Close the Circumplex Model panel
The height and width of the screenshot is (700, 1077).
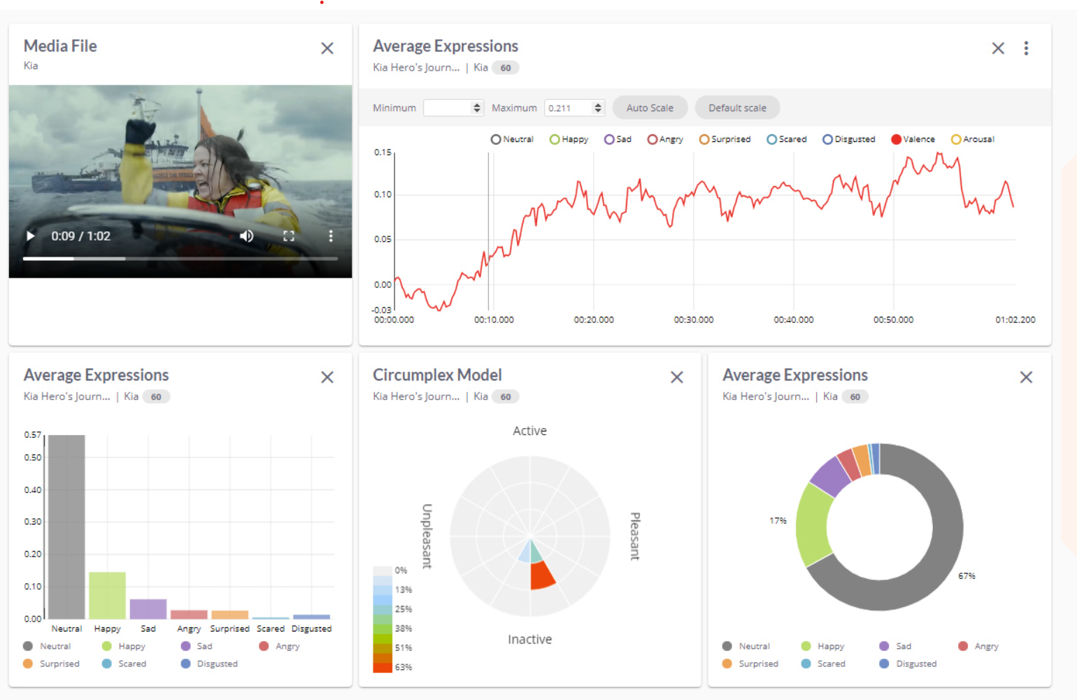pos(676,378)
